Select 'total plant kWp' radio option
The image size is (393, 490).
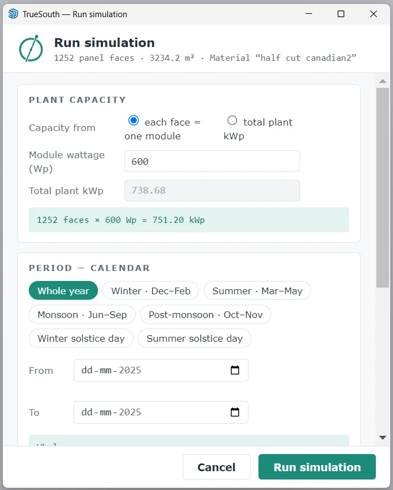coord(232,121)
